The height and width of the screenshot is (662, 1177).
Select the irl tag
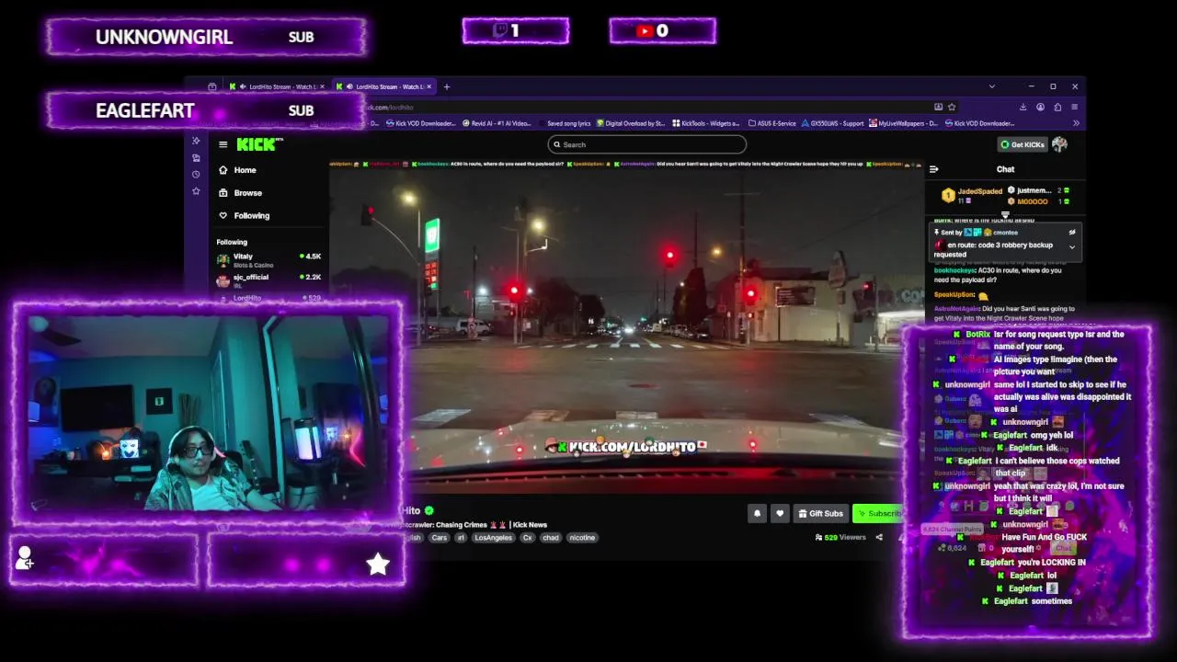pyautogui.click(x=461, y=538)
